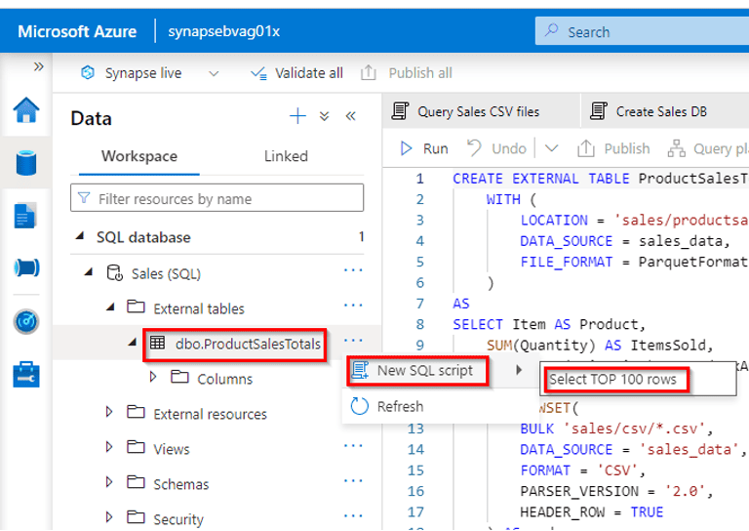Expand all items in the Data tree
Screen dimensions: 749x531
point(325,116)
